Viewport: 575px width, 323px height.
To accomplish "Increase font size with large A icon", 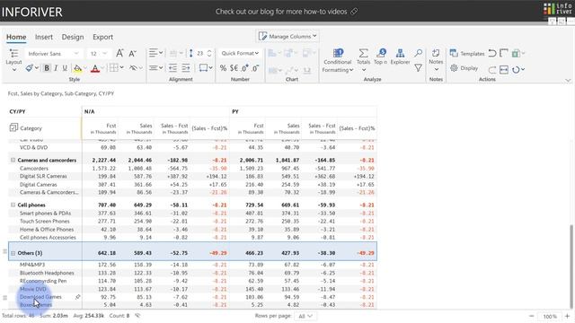I will click(x=119, y=54).
